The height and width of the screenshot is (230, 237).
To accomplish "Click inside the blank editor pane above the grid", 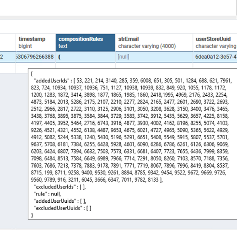I will (x=118, y=8).
